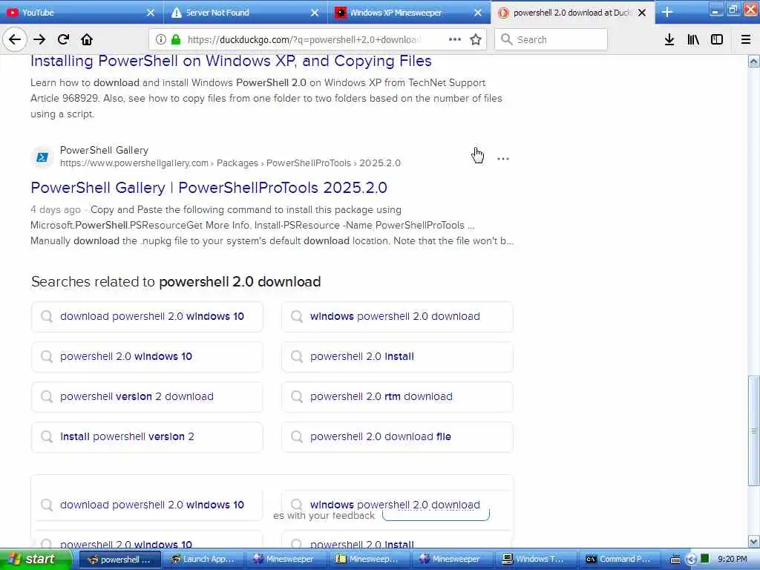Viewport: 760px width, 570px height.
Task: Open the home page via house icon
Action: click(x=87, y=40)
